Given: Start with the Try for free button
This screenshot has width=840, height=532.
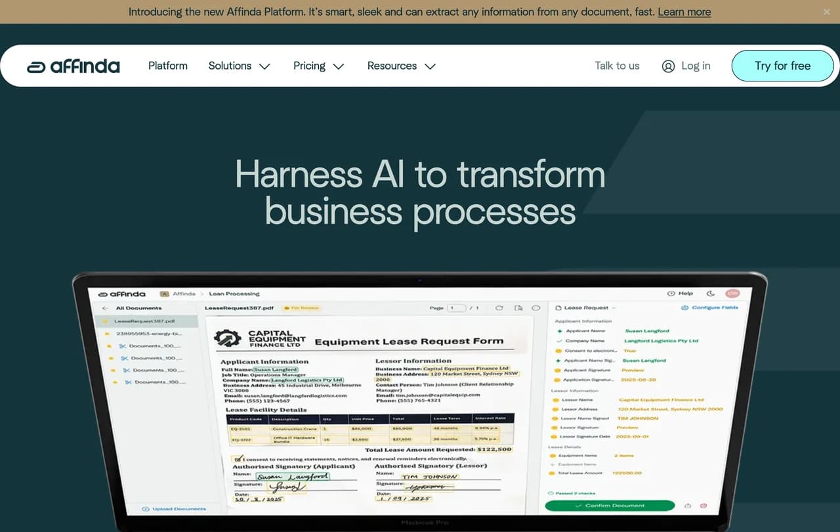Looking at the screenshot, I should (x=783, y=66).
